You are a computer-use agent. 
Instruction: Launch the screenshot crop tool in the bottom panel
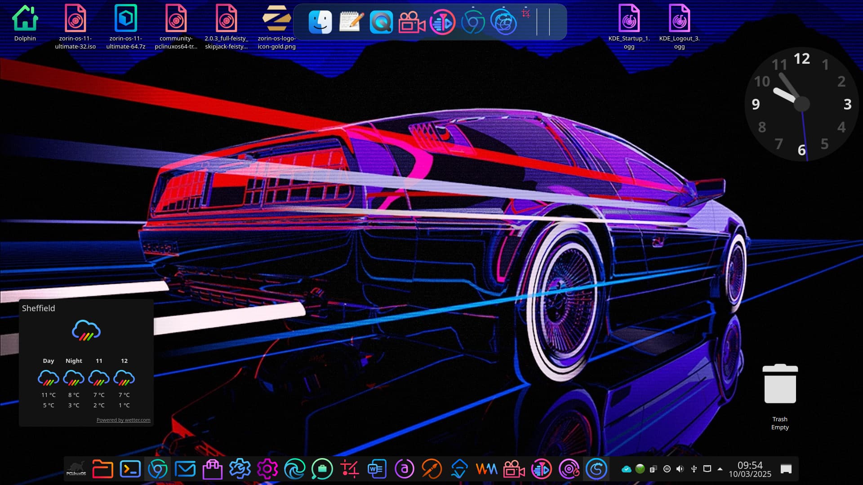coord(350,469)
